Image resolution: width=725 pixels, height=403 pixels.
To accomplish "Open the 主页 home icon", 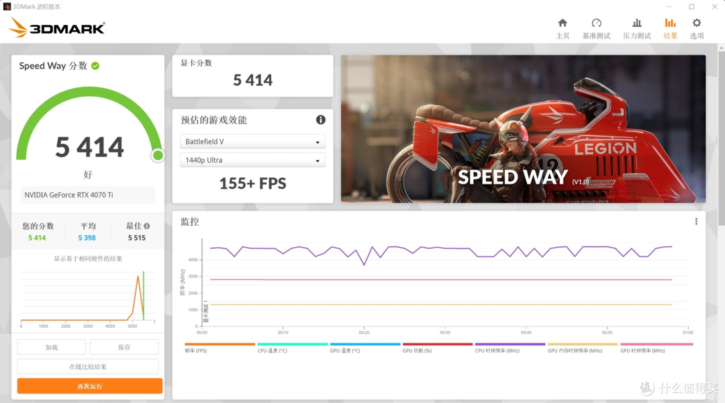I will click(x=563, y=23).
